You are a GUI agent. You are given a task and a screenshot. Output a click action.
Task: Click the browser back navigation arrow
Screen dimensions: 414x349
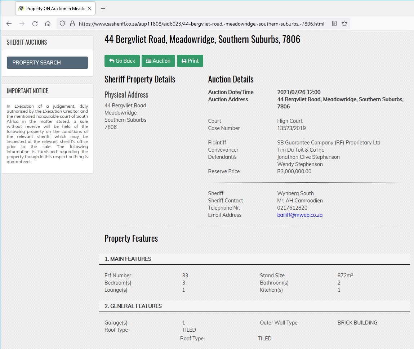pyautogui.click(x=9, y=23)
